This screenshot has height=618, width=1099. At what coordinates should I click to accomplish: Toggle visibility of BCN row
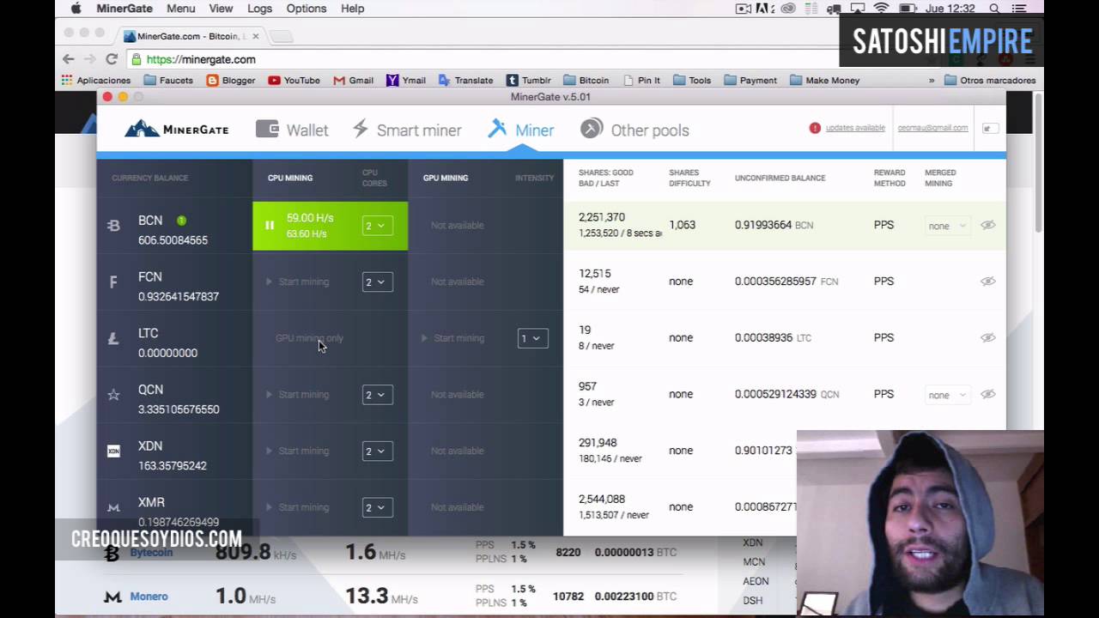coord(988,225)
